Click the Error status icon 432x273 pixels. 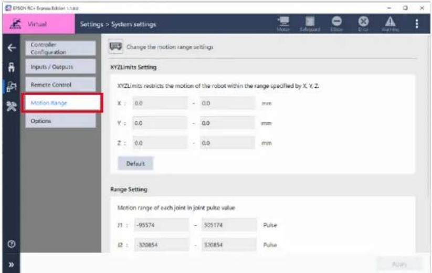point(363,24)
